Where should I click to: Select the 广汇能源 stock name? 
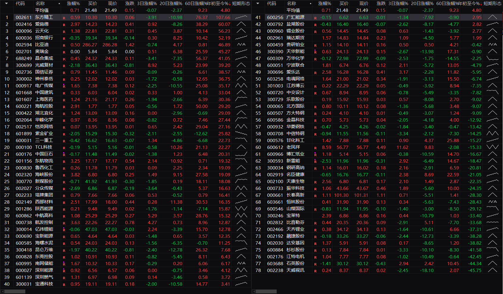(x=295, y=18)
